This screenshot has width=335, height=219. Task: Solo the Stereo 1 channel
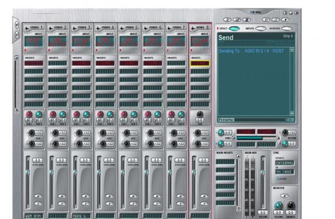pos(38,203)
